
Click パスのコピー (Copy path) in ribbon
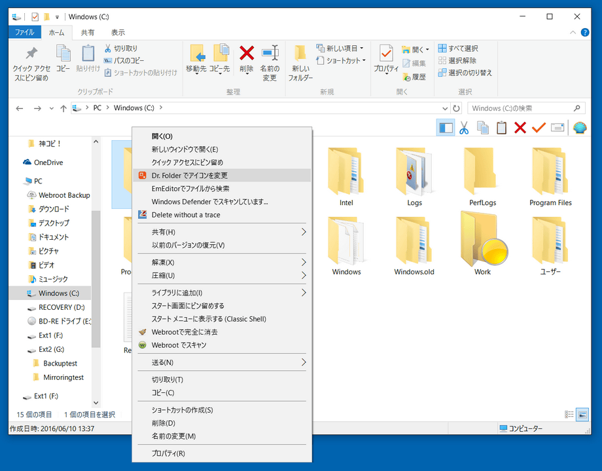(x=124, y=60)
